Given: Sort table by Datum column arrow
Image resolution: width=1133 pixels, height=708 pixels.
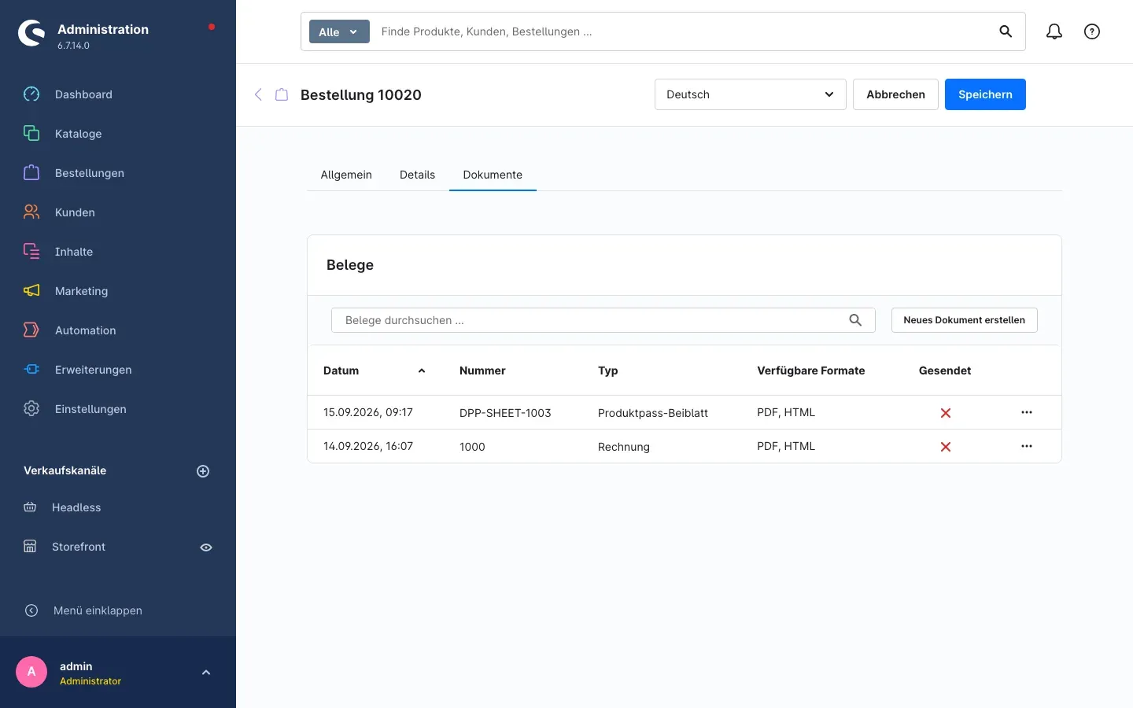Looking at the screenshot, I should coord(422,371).
